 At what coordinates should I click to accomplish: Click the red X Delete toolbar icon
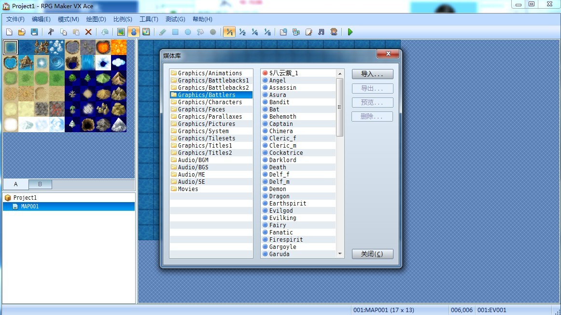pyautogui.click(x=88, y=32)
